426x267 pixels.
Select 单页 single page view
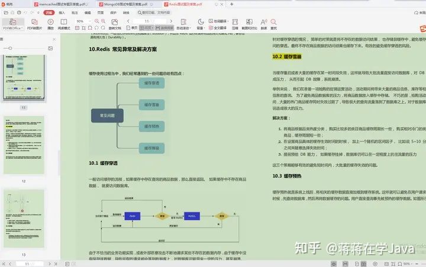pos(132,28)
